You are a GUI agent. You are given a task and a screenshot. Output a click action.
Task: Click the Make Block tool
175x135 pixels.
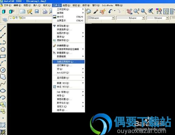click(3, 111)
